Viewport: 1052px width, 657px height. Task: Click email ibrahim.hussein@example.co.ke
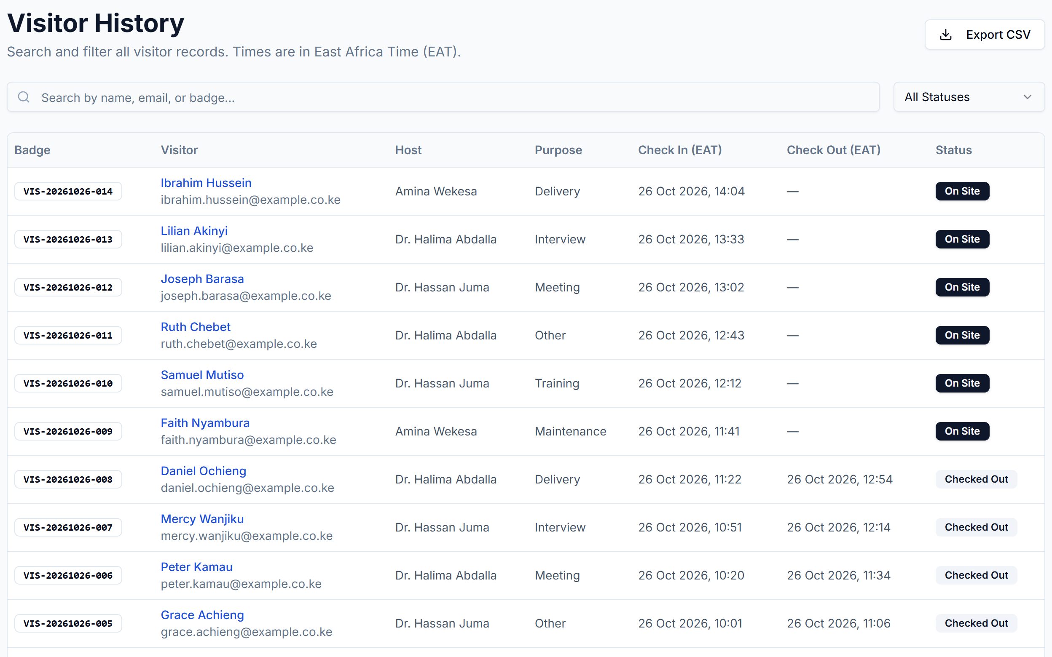coord(250,200)
